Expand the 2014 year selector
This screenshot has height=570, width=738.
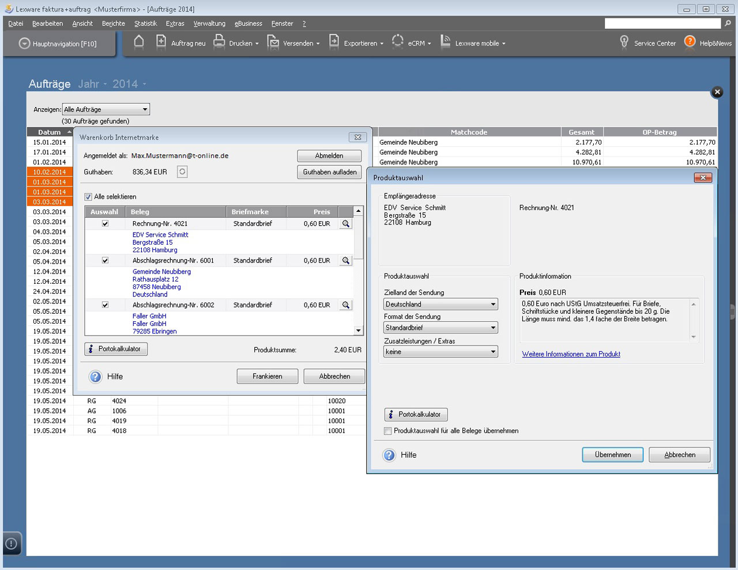point(129,84)
